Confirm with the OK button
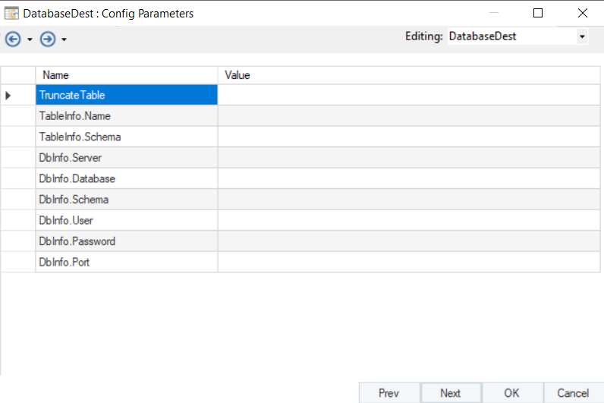This screenshot has width=604, height=403. coord(511,392)
